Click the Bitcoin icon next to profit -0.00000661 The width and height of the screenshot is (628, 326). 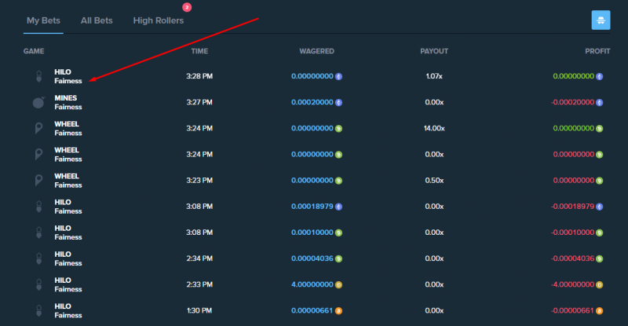(x=599, y=311)
